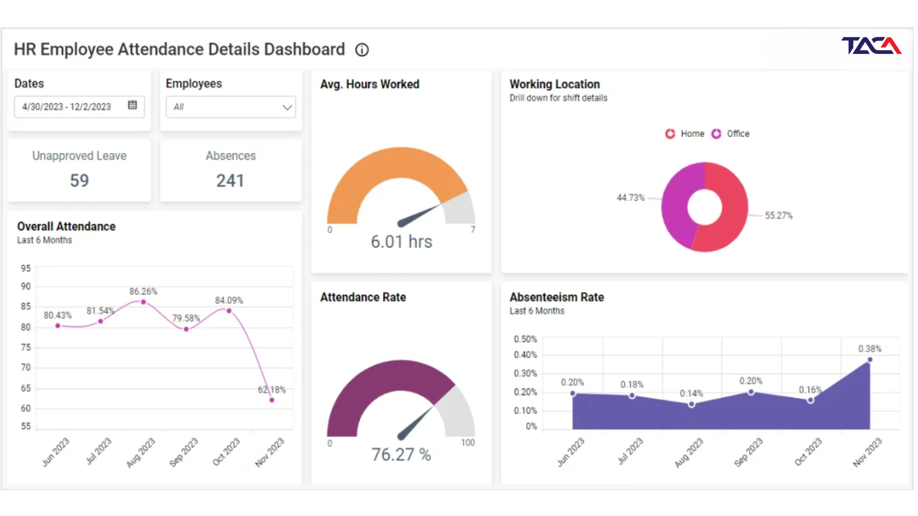
Task: Click the Working Location panel title
Action: coord(555,84)
